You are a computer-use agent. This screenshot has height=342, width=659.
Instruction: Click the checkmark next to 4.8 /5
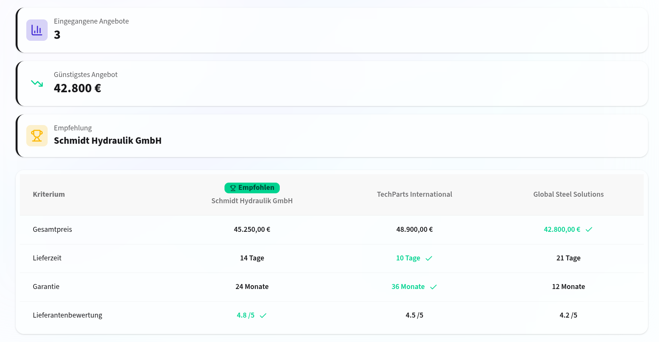tap(263, 316)
